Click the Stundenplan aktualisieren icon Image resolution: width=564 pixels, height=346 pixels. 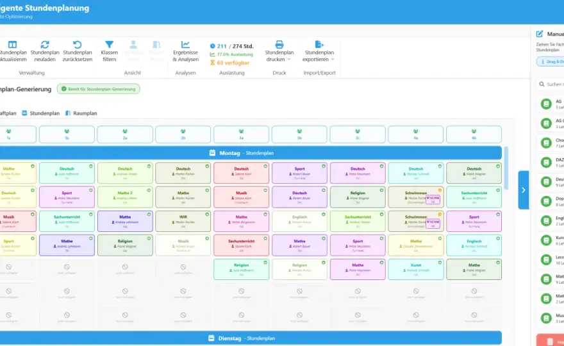point(13,45)
